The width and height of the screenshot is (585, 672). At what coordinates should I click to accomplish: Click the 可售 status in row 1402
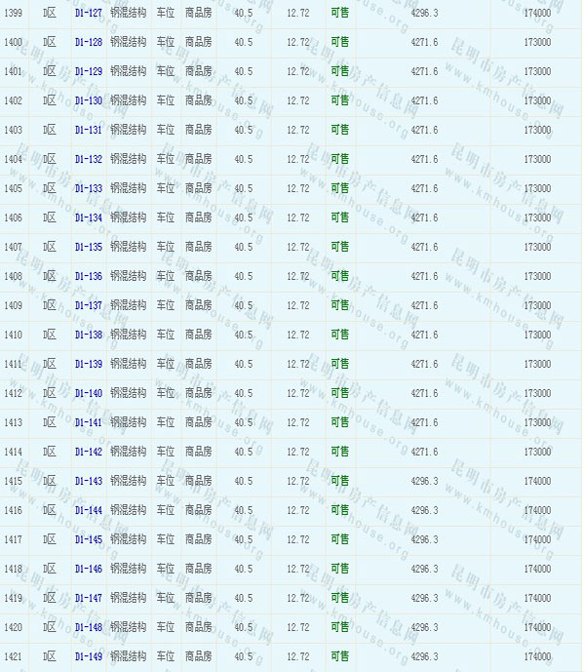(x=339, y=100)
